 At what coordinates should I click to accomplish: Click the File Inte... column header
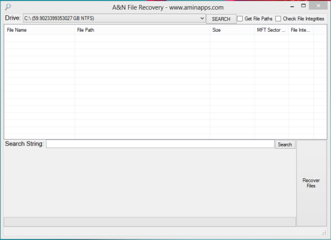[301, 30]
